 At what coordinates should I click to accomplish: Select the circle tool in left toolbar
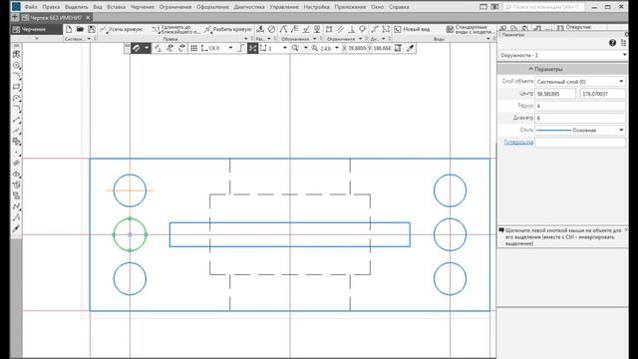(16, 65)
